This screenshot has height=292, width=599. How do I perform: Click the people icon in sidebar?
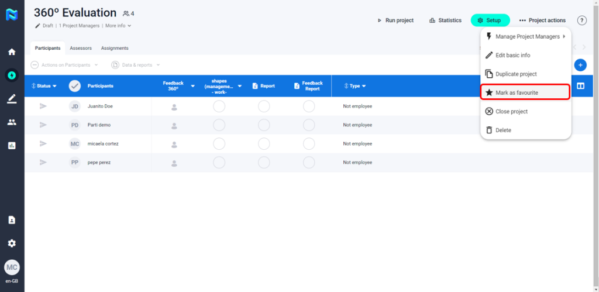[x=12, y=122]
